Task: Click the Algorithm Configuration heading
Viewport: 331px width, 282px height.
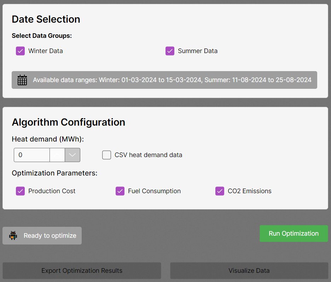Action: point(68,122)
